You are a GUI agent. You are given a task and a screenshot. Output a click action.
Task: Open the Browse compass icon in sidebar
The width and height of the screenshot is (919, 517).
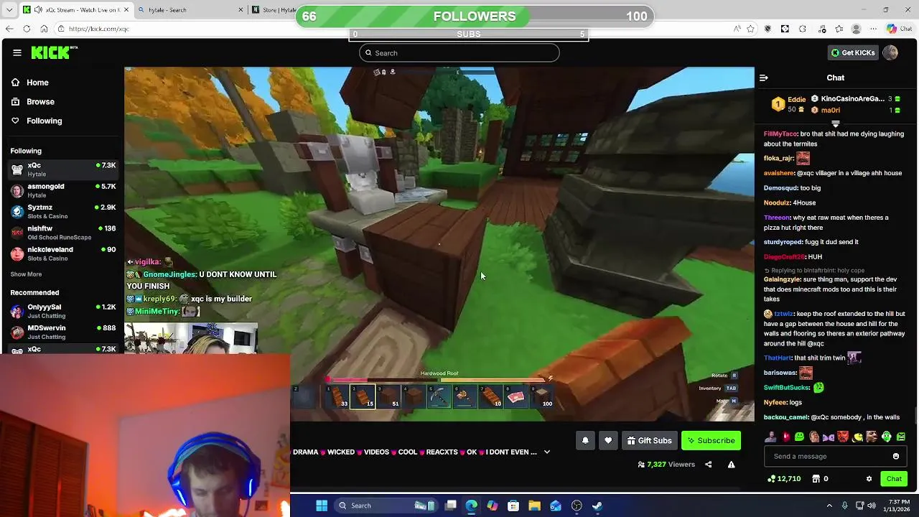pos(16,102)
